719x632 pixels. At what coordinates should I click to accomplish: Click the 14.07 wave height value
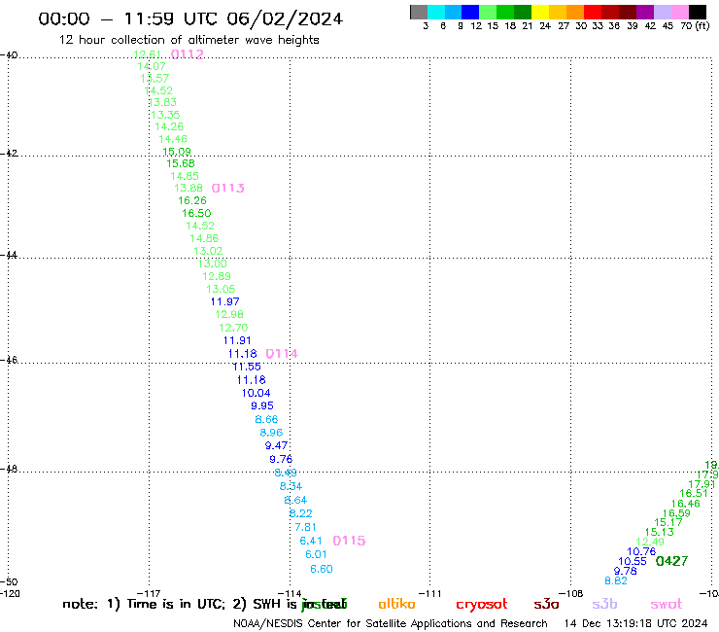152,66
